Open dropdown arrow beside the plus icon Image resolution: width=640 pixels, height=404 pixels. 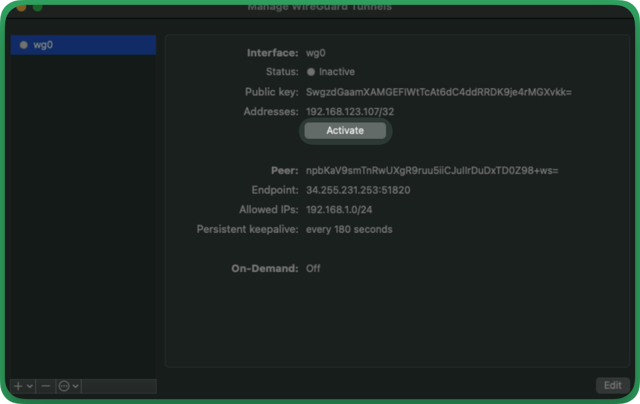click(x=30, y=387)
